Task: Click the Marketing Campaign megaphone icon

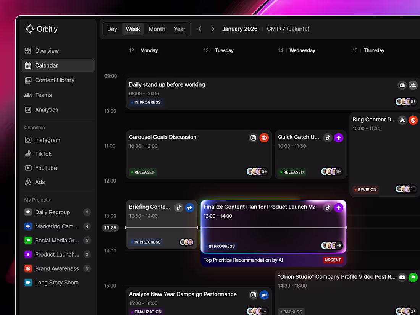Action: 28,226
